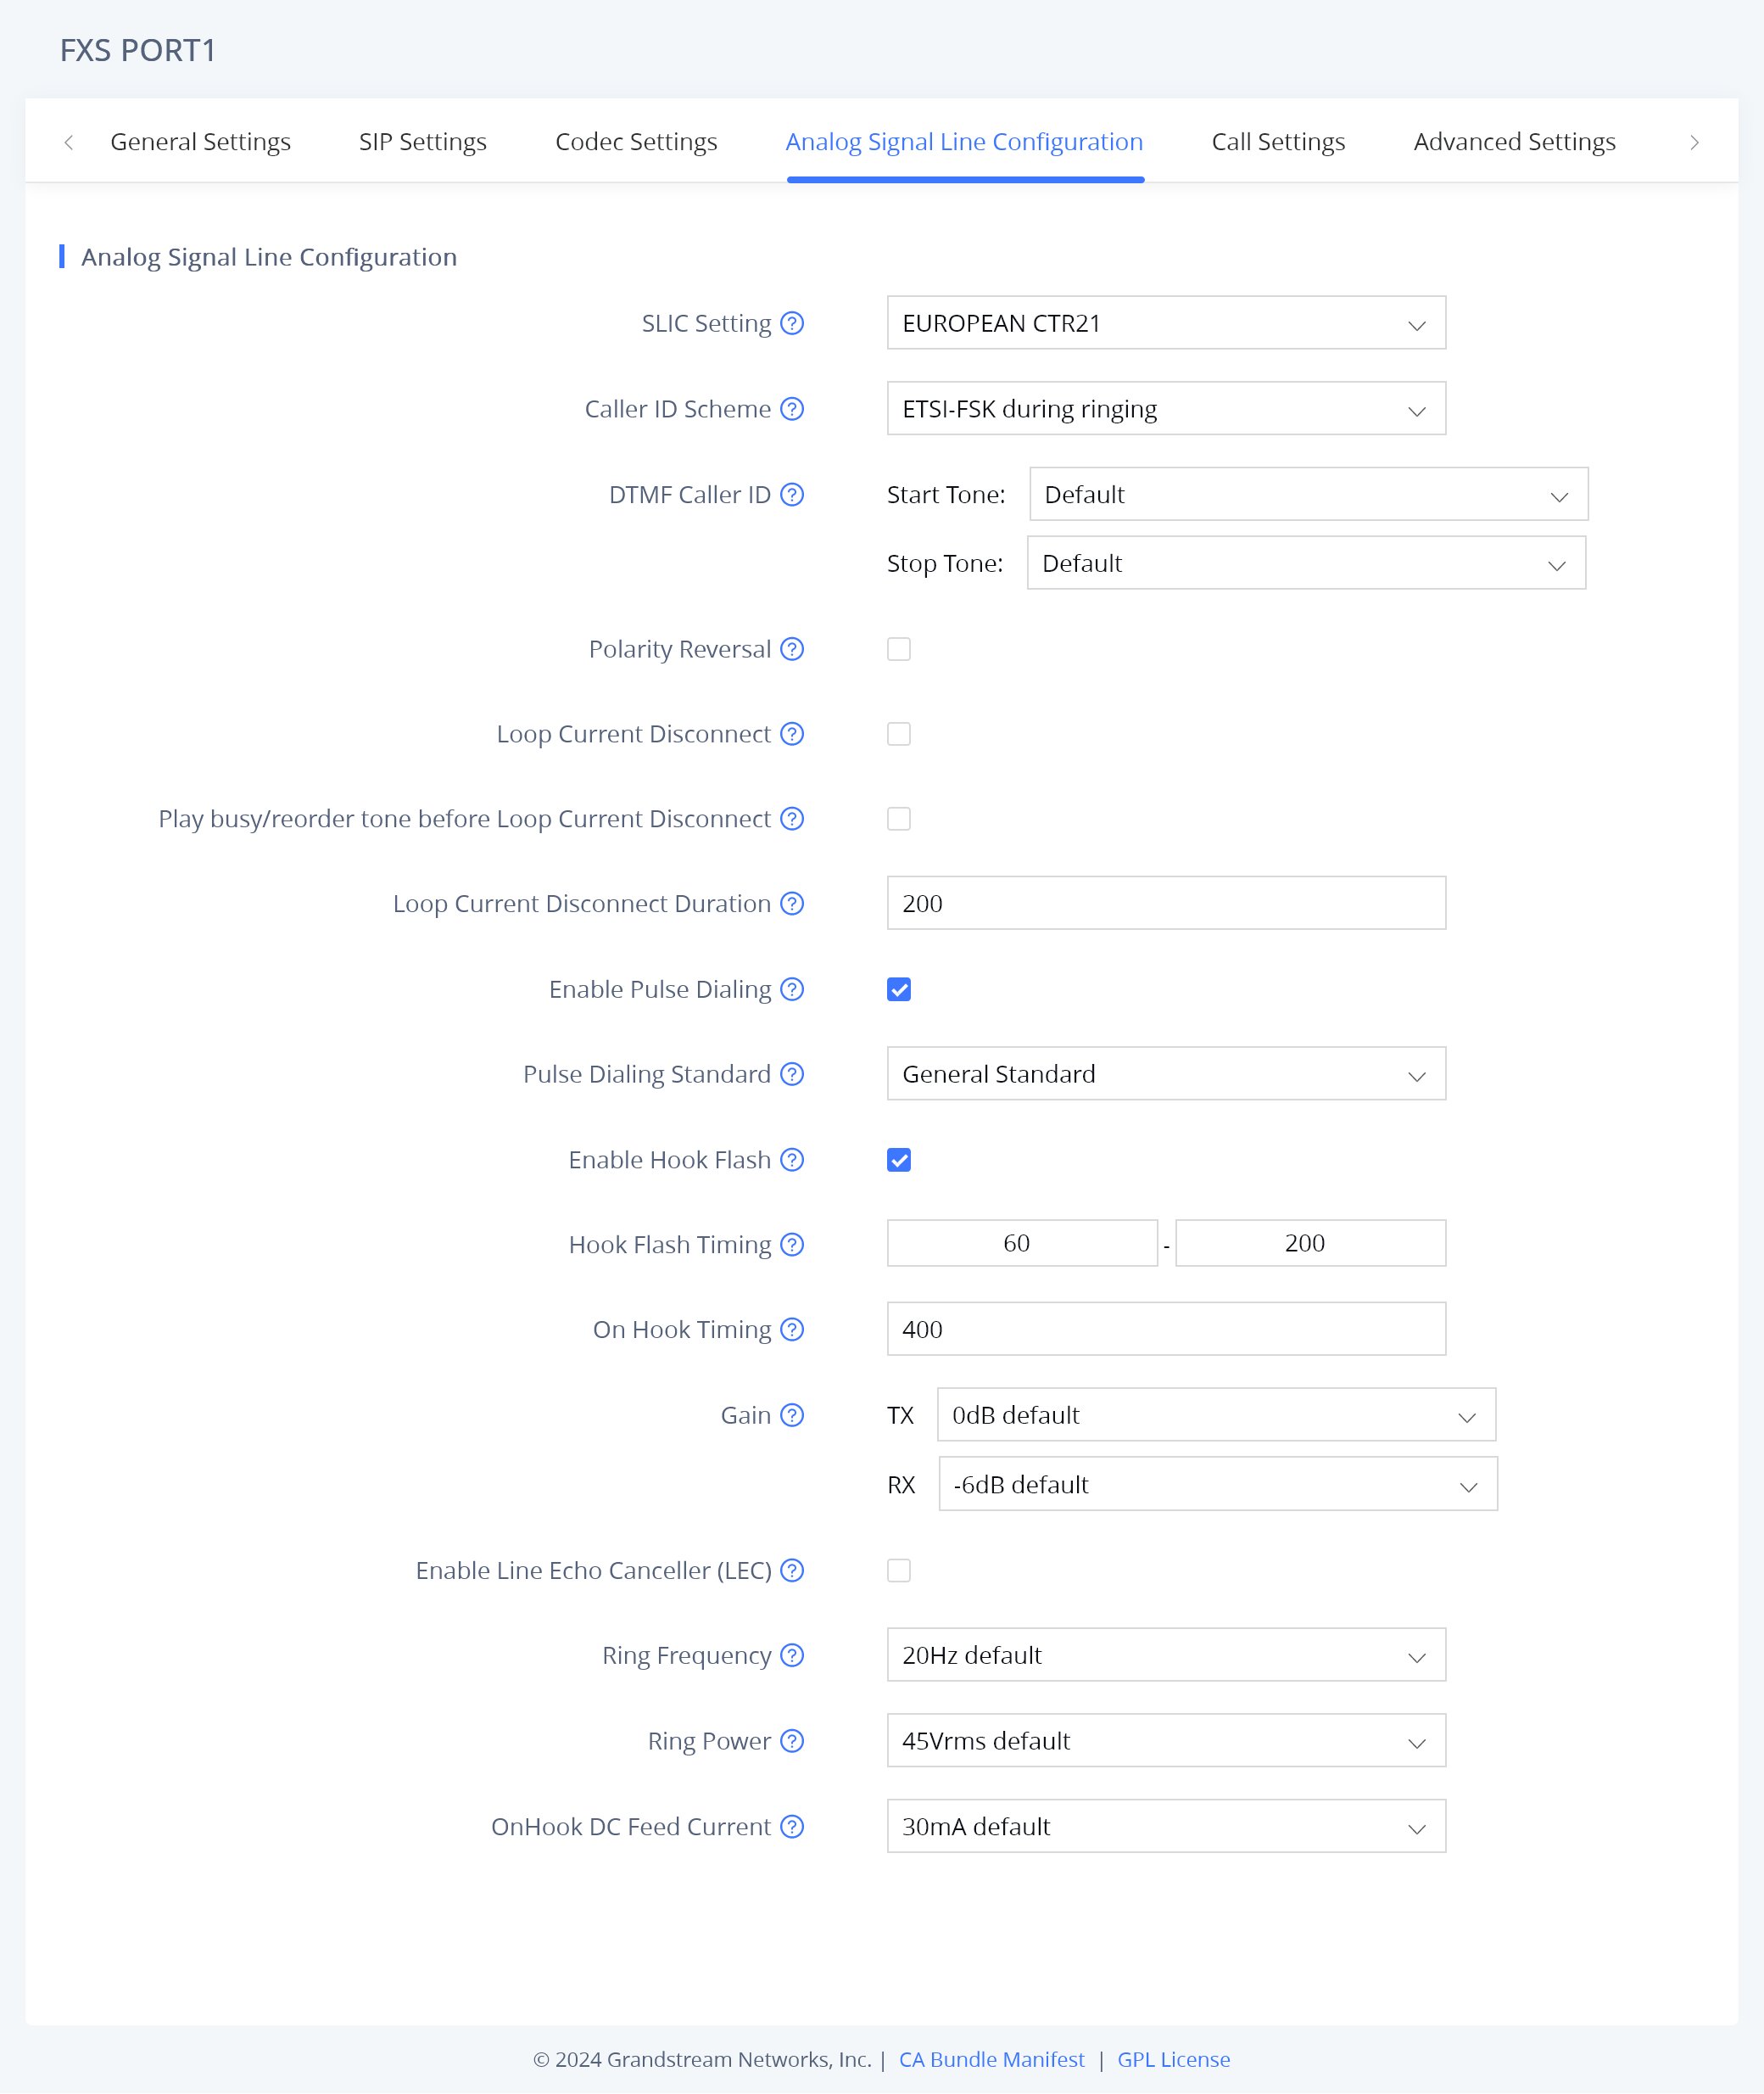Go to the Call Settings tab
The height and width of the screenshot is (2094, 1764).
click(x=1278, y=142)
